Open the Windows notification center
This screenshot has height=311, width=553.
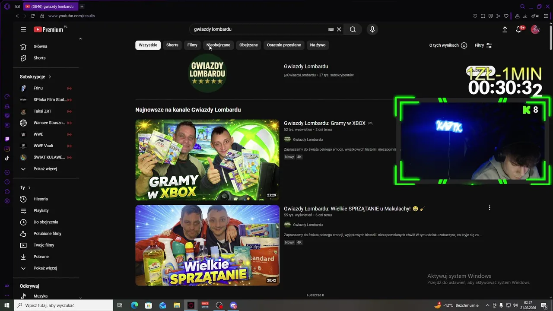(544, 305)
